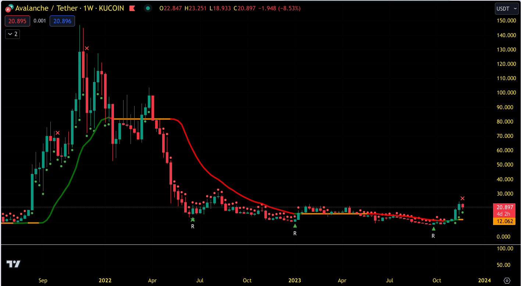
Task: Click the close value C20.897
Action: point(244,8)
